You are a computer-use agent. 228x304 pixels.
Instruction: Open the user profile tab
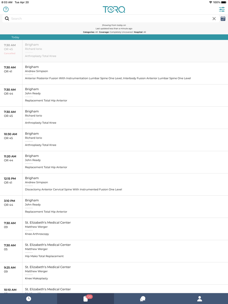click(x=200, y=298)
